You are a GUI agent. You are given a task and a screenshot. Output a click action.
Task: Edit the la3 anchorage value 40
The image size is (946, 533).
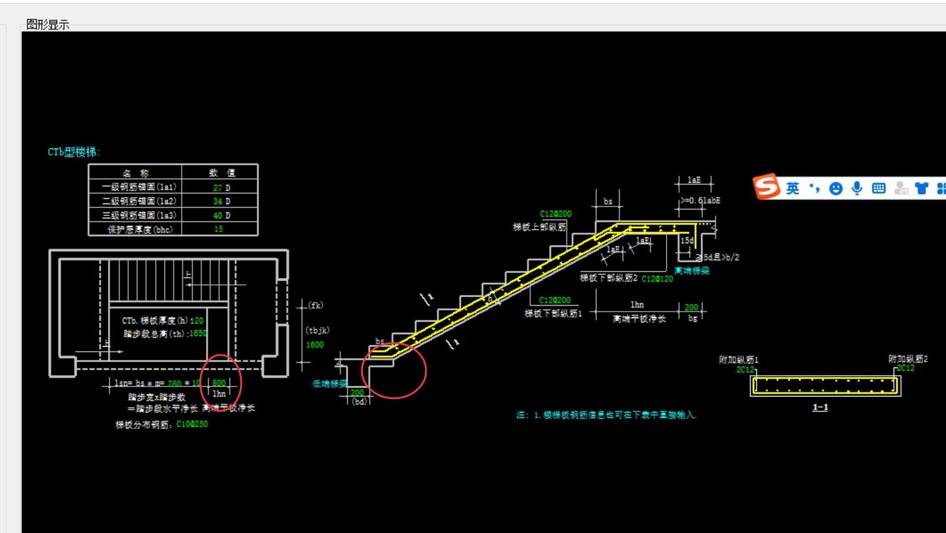[217, 215]
